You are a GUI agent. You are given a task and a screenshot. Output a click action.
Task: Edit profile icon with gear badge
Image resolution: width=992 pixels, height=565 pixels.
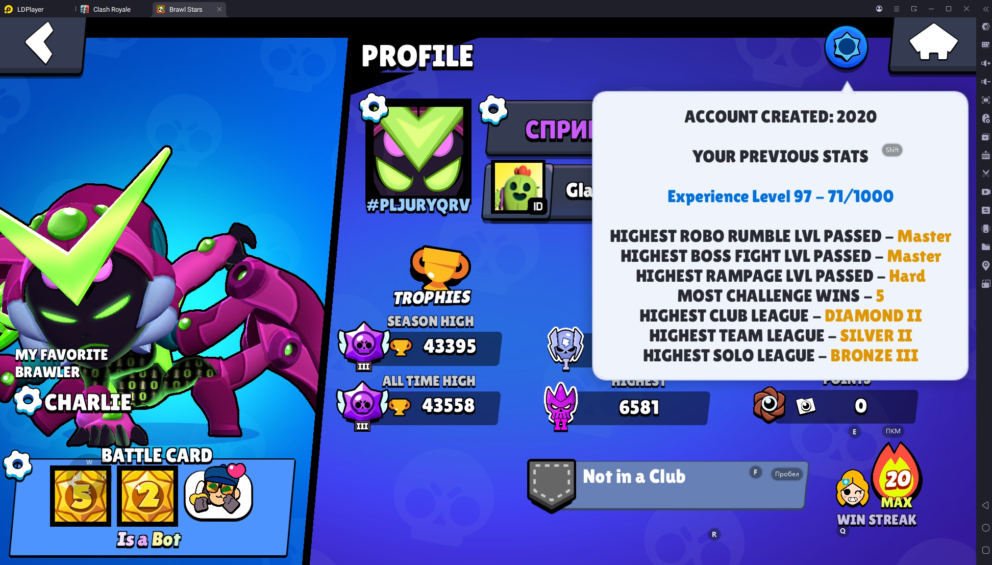[x=374, y=108]
